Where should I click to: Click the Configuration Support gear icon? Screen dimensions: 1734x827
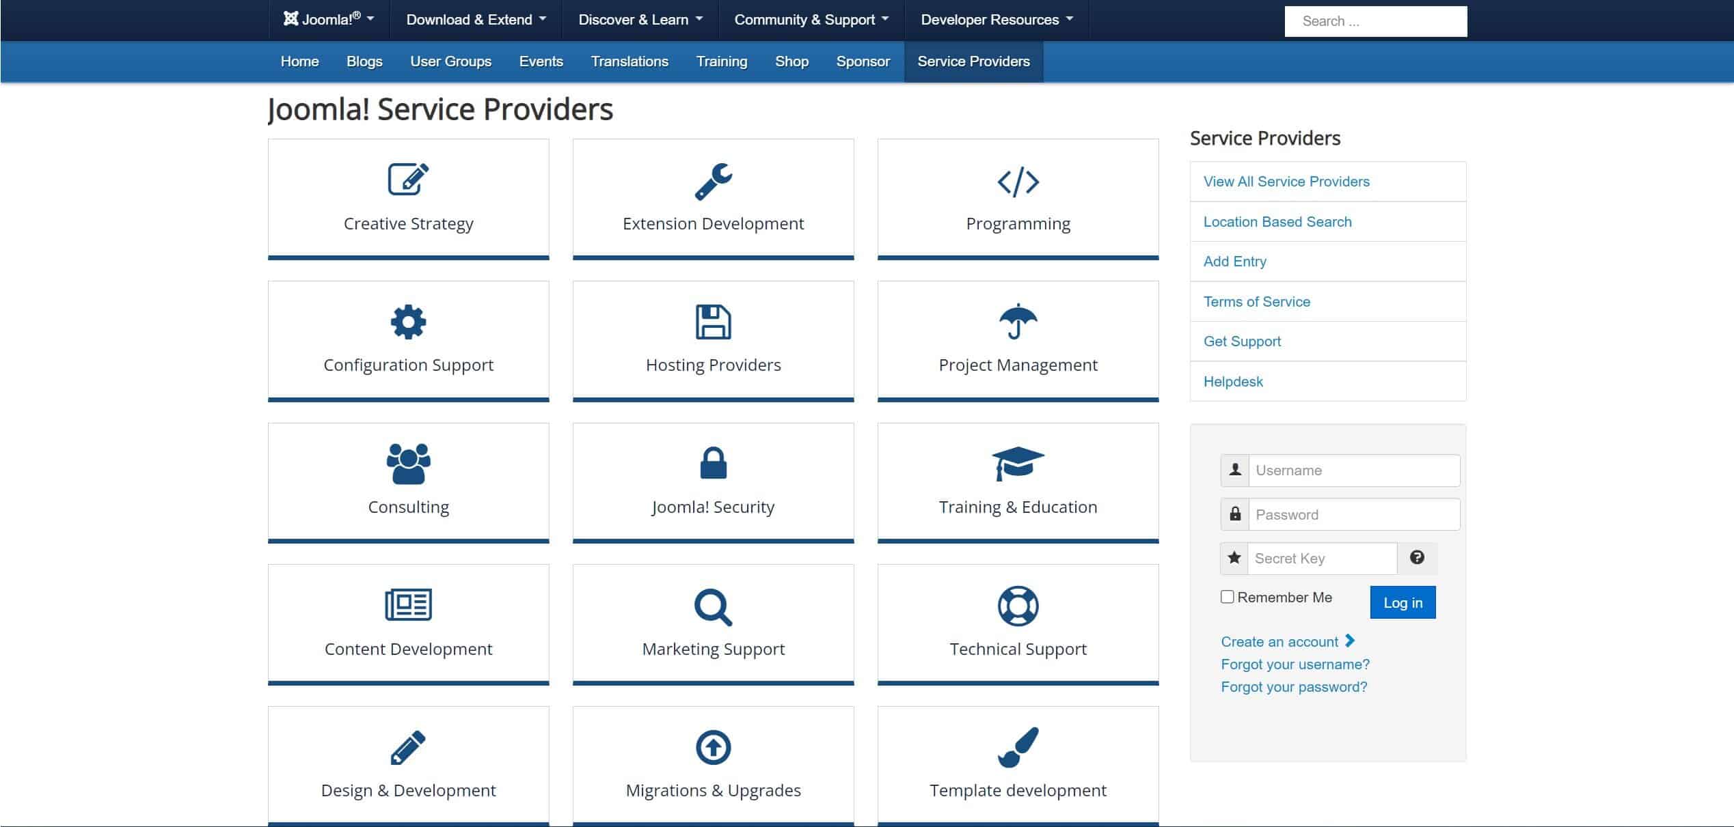tap(408, 322)
